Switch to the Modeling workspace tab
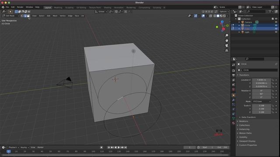The image size is (280, 157). 58,8
